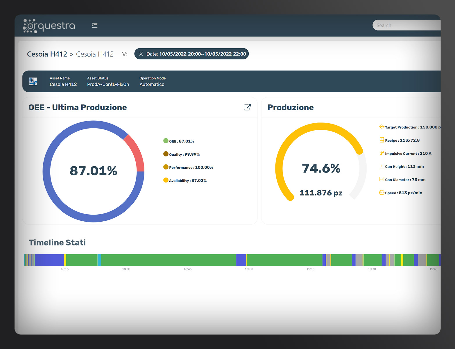
Task: Navigate to the first Cesoia H412 breadcrumb
Action: click(47, 54)
